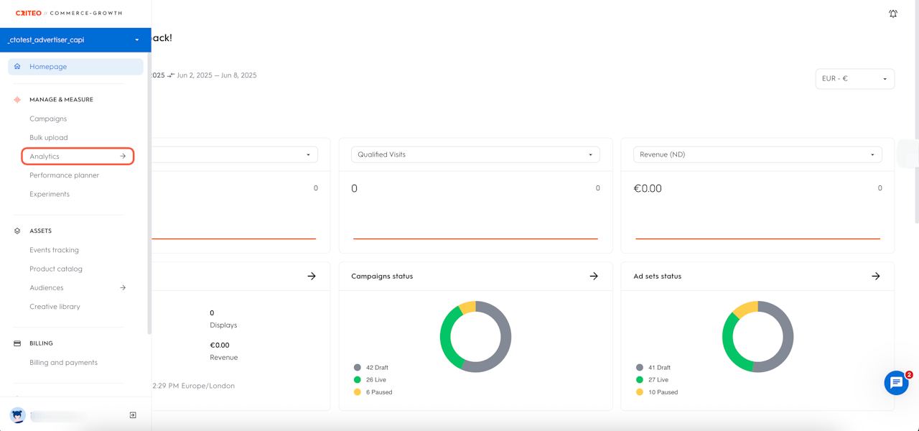Open the chat support bubble
The height and width of the screenshot is (431, 919).
tap(896, 383)
